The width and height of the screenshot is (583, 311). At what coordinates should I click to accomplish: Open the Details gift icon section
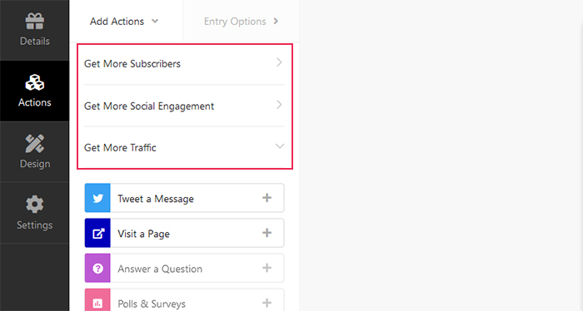35,21
